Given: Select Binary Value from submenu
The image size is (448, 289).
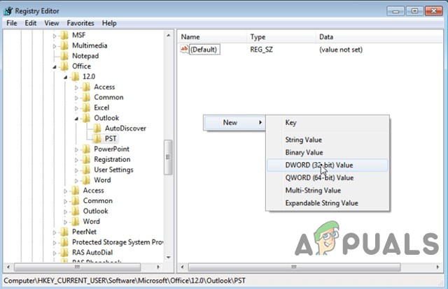Looking at the screenshot, I should coord(328,152).
